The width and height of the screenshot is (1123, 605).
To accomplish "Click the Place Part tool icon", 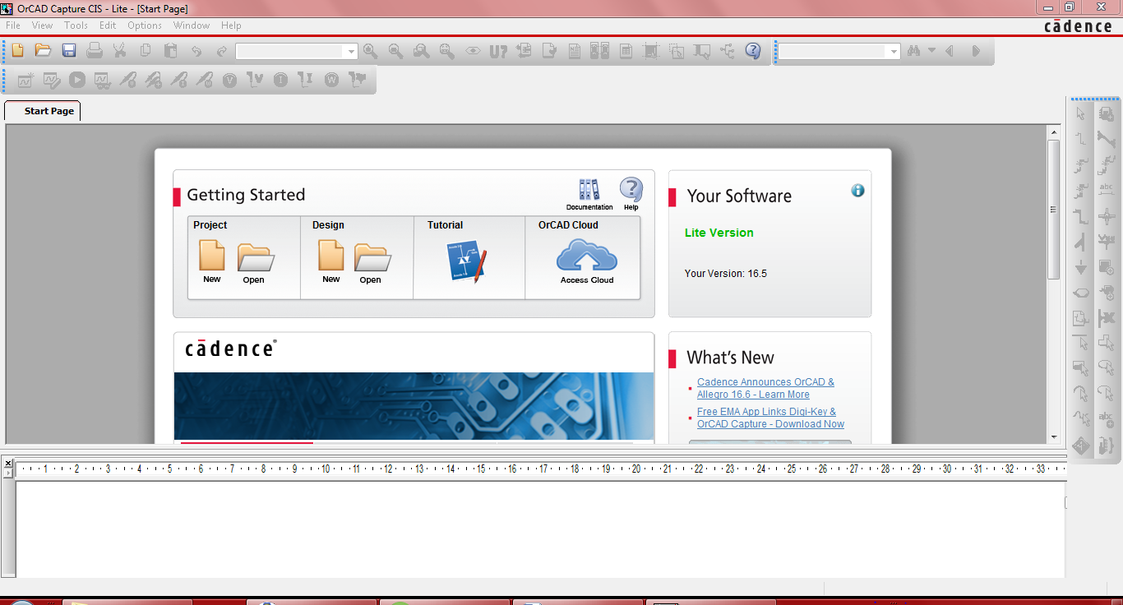I will (x=1107, y=114).
